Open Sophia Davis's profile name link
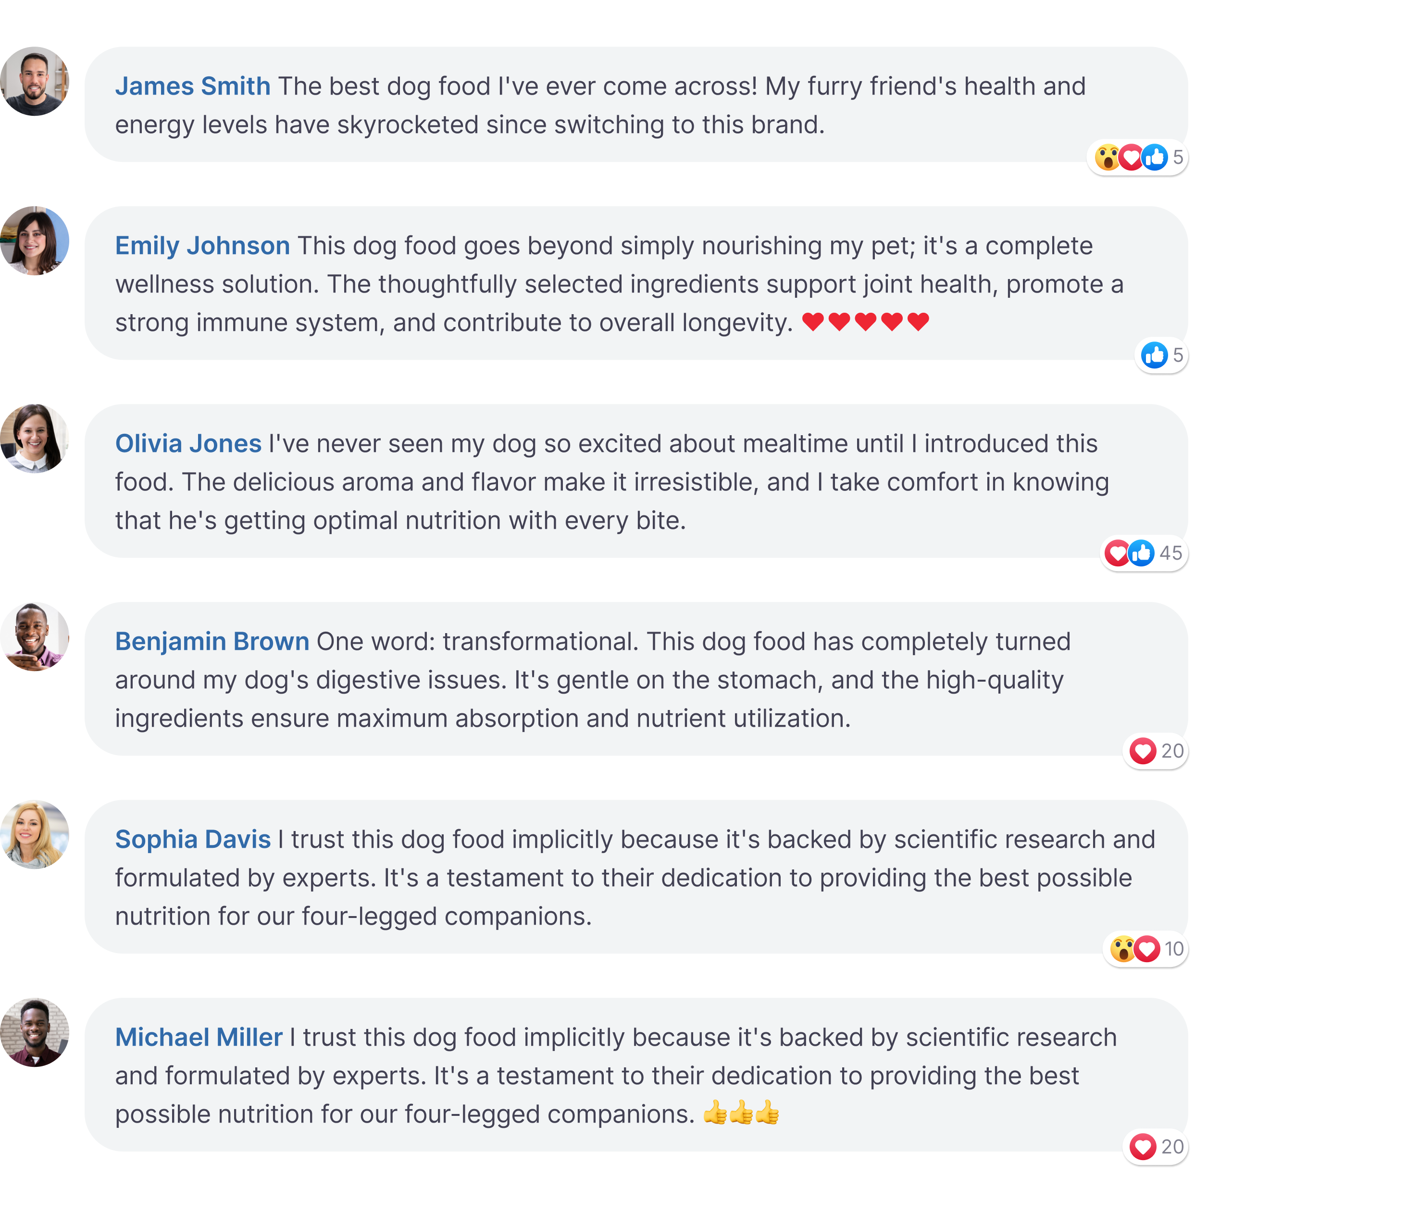Image resolution: width=1419 pixels, height=1211 pixels. click(192, 839)
